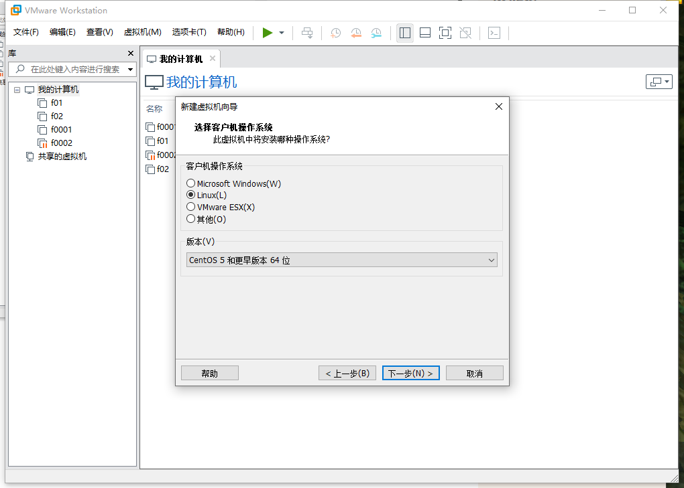Screen dimensions: 684x488
Task: Open the 选项卡(T) menu
Action: point(189,32)
